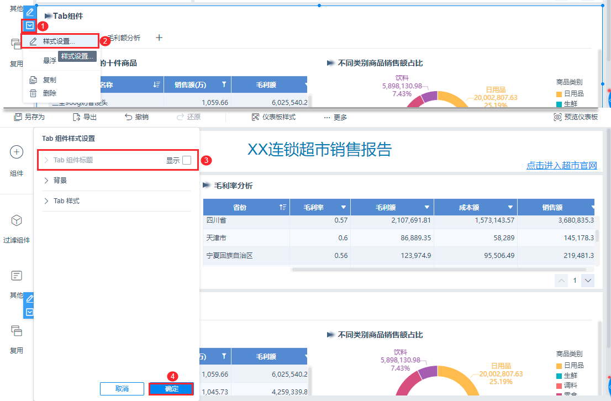Image resolution: width=611 pixels, height=401 pixels.
Task: Select 删除 in the context menu
Action: (x=61, y=93)
